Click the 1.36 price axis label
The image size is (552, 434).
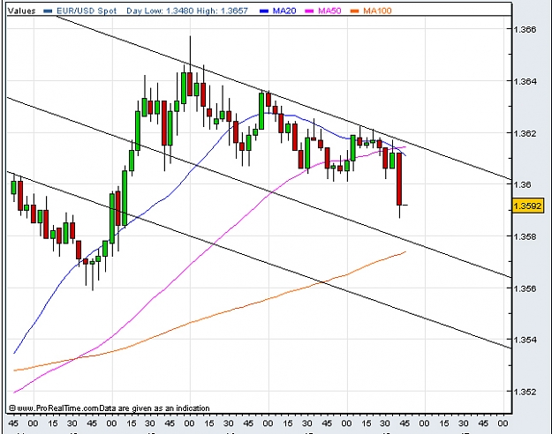[522, 184]
